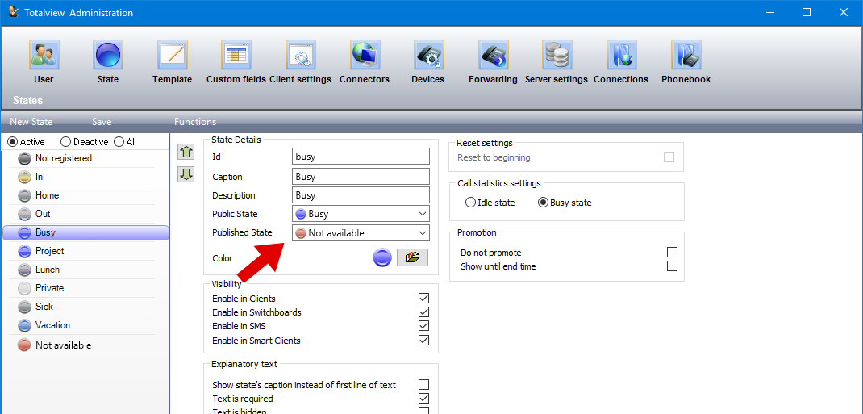Toggle Enable in Switchboards checkbox

click(x=423, y=312)
